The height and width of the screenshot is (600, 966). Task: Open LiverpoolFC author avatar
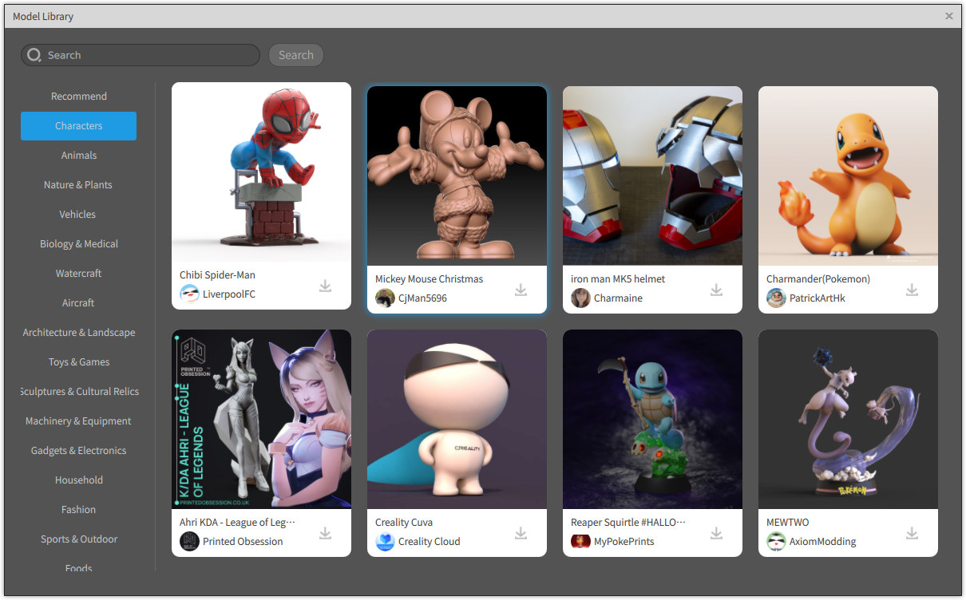189,294
